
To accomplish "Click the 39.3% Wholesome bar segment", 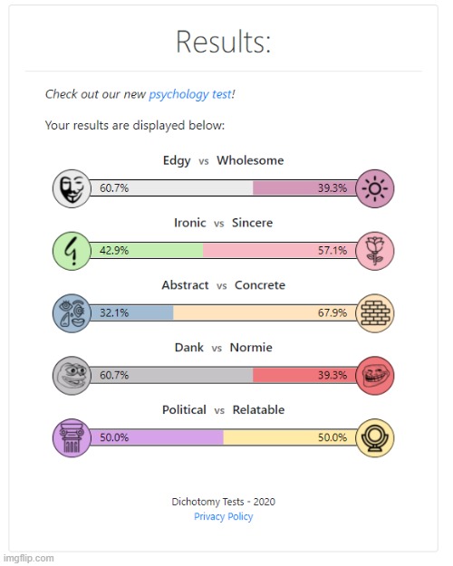I will (x=305, y=188).
